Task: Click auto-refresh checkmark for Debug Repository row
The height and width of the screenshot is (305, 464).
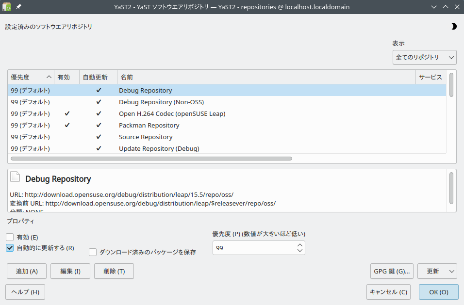Action: (99, 90)
